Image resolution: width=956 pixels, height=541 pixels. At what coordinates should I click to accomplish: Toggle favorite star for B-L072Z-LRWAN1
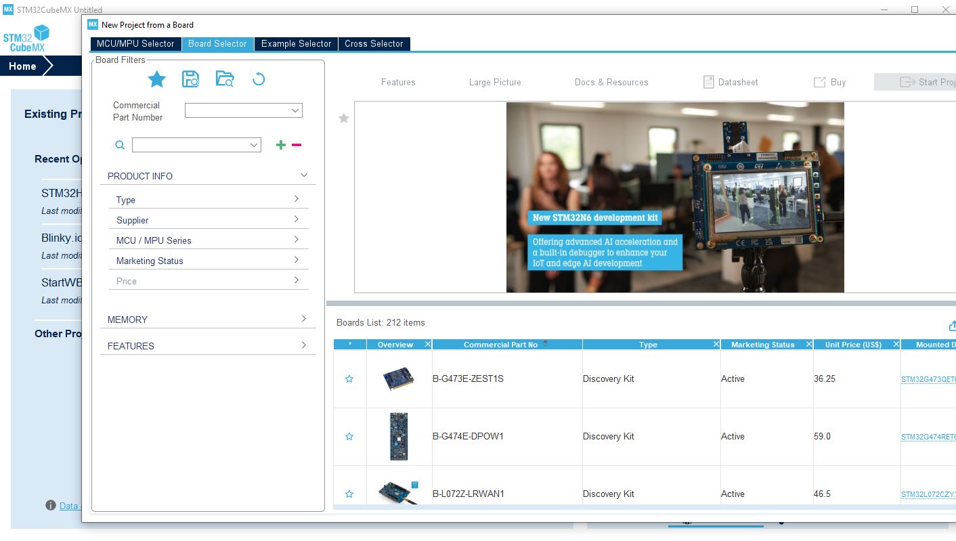(349, 494)
